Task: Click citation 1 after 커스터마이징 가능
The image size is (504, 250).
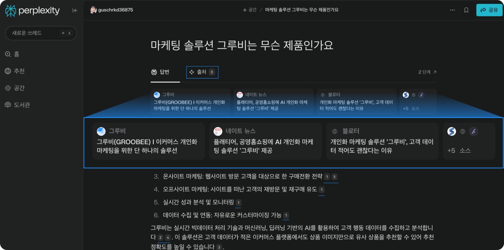Action: (286, 215)
